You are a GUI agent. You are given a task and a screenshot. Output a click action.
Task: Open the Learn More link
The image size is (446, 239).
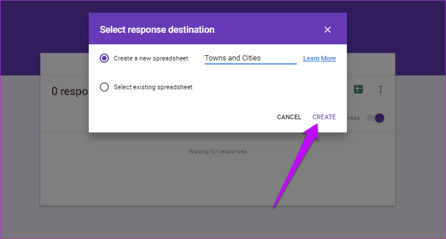(319, 58)
